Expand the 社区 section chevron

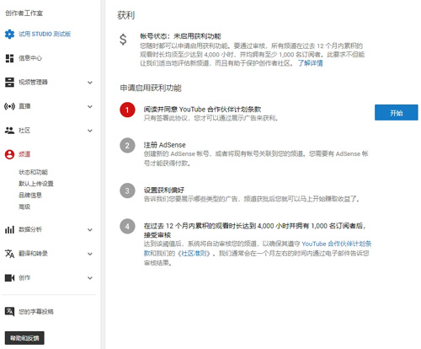click(90, 131)
